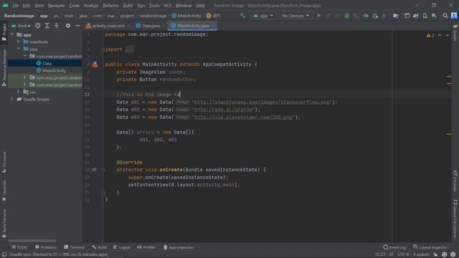Open the stackoverflow.png URL link in code
The height and width of the screenshot is (258, 459).
pyautogui.click(x=262, y=102)
